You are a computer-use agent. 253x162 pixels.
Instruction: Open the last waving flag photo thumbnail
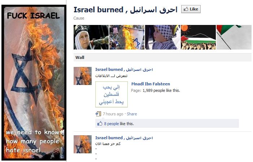point(234,37)
